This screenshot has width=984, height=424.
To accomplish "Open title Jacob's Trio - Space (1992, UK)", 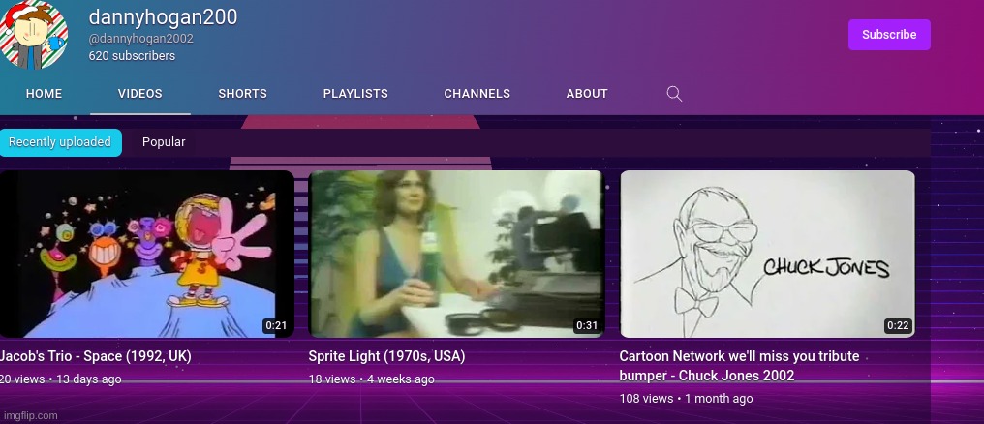I will [95, 356].
